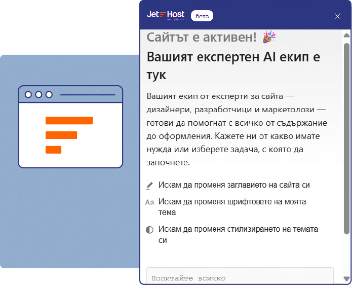Click the address bar line in the browser illustration
The height and width of the screenshot is (285, 352).
88,95
